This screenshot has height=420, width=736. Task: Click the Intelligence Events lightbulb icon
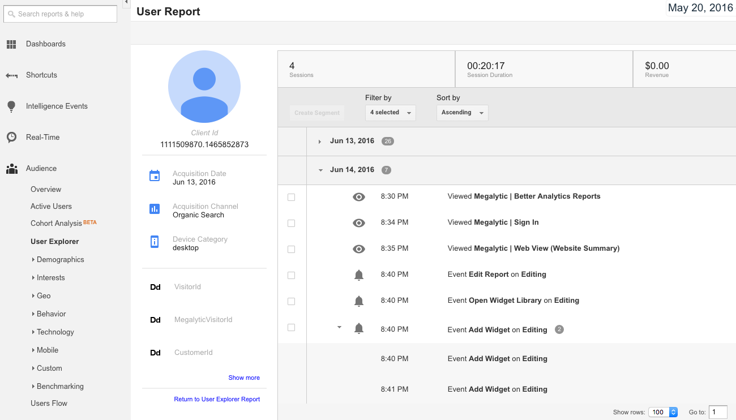11,106
